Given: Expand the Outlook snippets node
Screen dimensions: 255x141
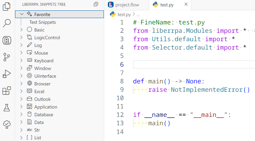Looking at the screenshot, I should (21, 99).
